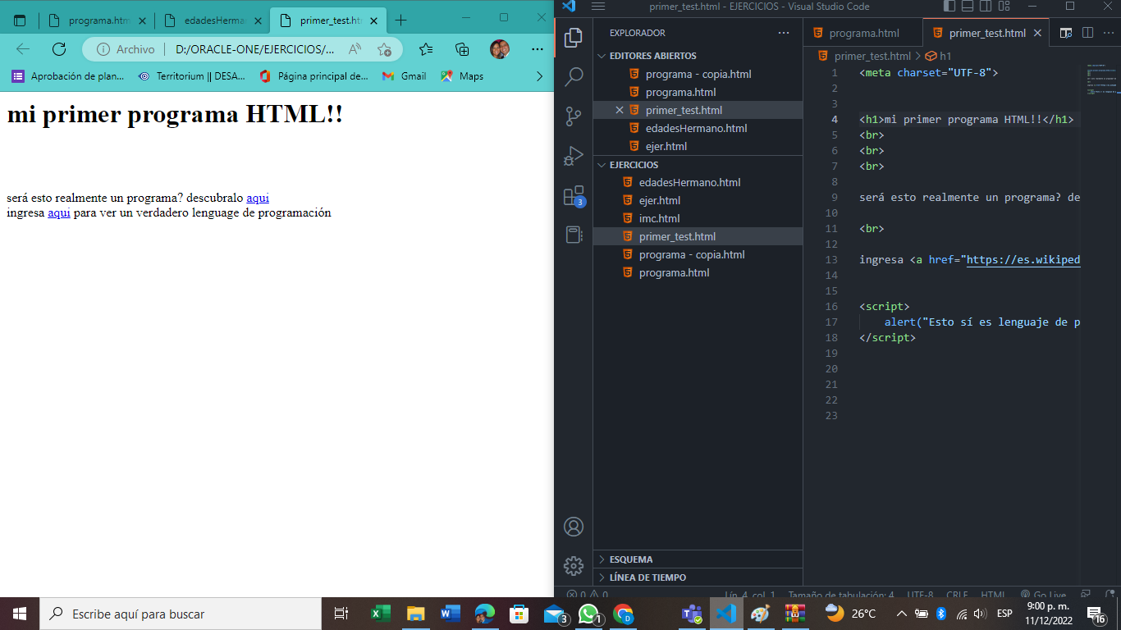
Task: Collapse EDITORES ABIERTOS section
Action: [698, 56]
